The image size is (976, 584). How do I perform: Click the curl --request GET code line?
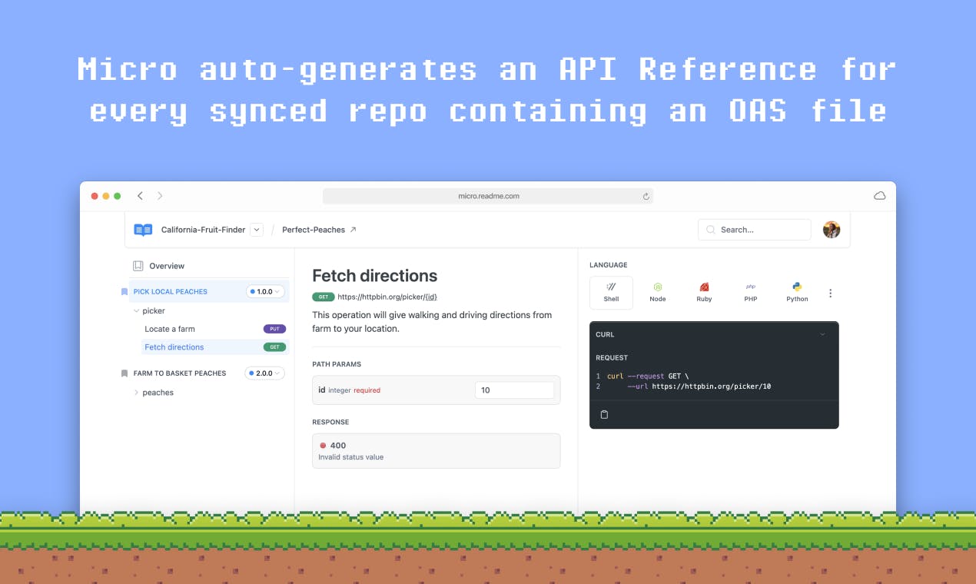[x=648, y=377]
